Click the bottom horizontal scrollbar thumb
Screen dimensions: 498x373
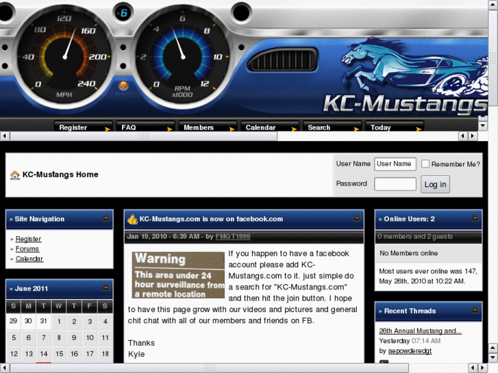pyautogui.click(x=210, y=368)
